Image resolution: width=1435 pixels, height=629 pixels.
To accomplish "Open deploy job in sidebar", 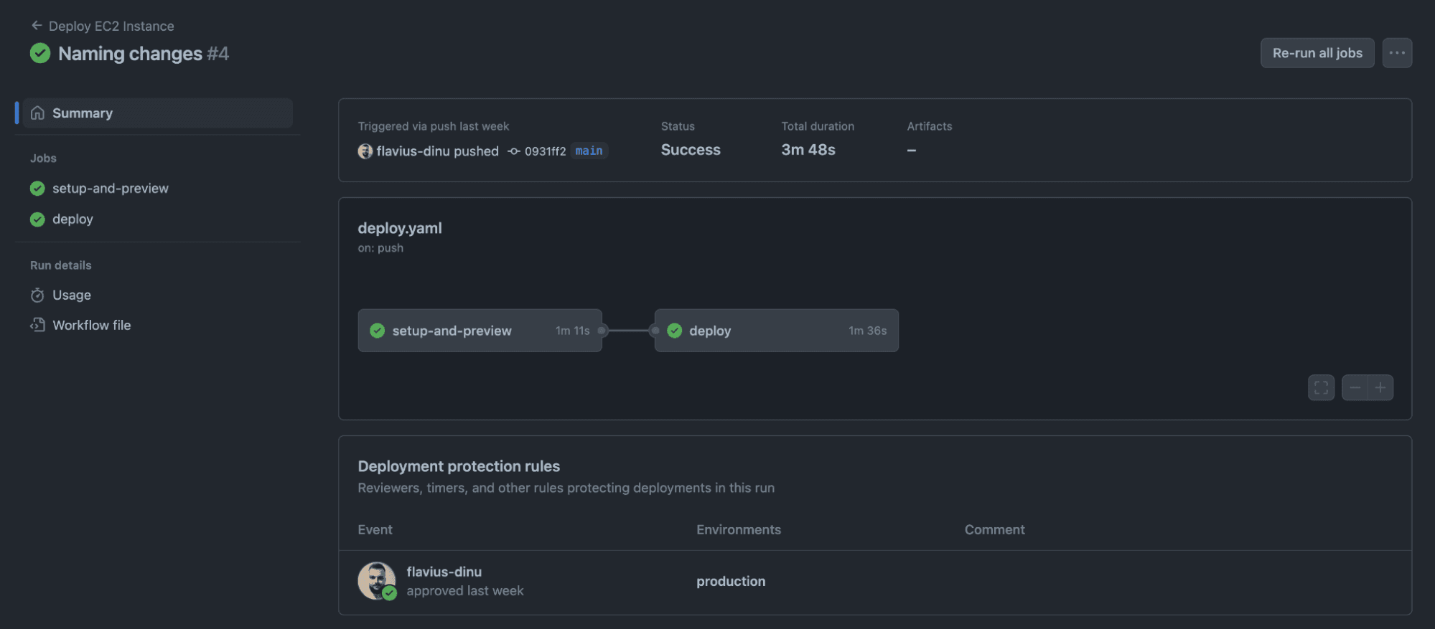I will pos(73,219).
